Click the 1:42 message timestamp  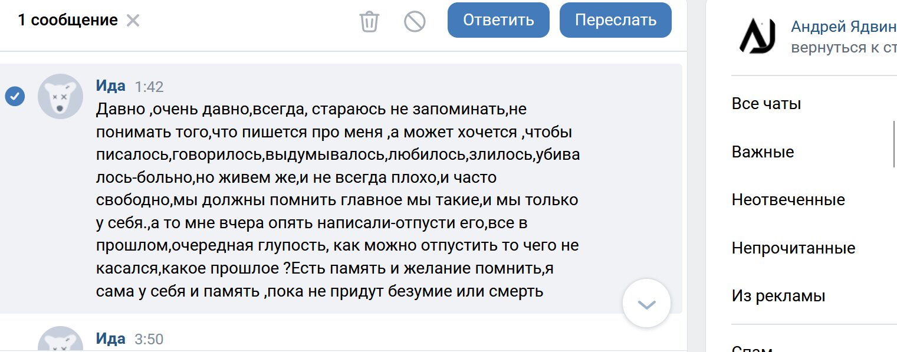[x=149, y=87]
